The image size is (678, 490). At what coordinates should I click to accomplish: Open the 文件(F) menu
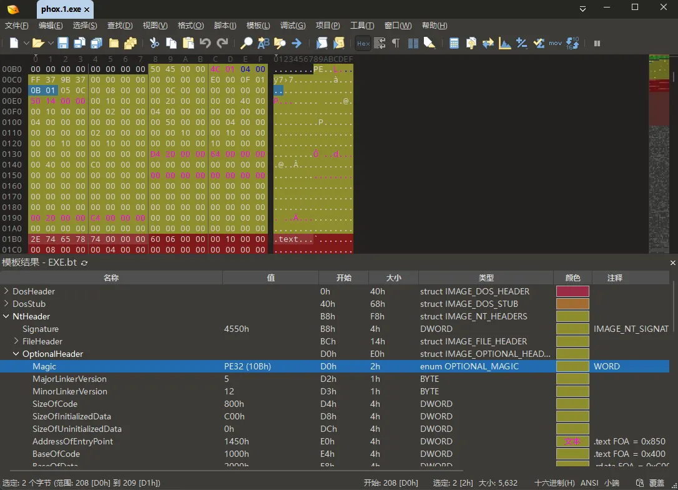16,25
